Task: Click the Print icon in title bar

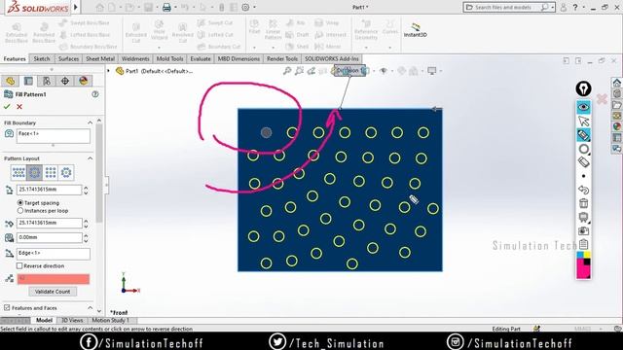Action: (x=166, y=7)
